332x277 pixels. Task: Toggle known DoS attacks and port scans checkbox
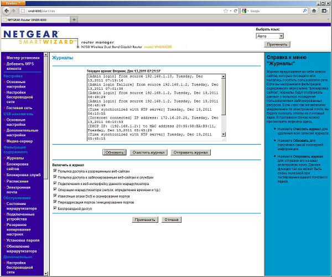coord(55,196)
